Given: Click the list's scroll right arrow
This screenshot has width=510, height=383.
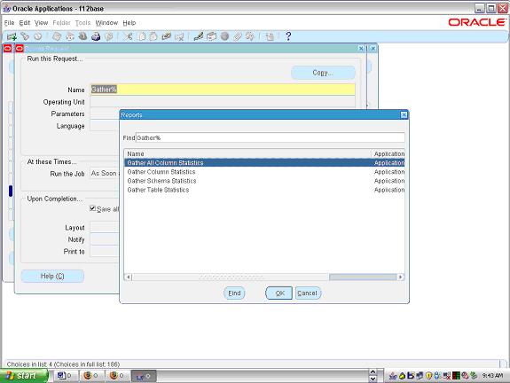Looking at the screenshot, I should [401, 277].
